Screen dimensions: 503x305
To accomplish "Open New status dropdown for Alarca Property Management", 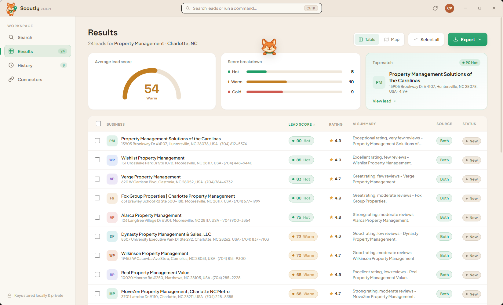I will click(x=472, y=217).
